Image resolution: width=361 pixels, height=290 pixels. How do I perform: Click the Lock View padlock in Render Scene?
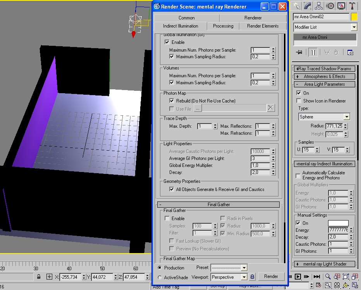[x=252, y=277]
